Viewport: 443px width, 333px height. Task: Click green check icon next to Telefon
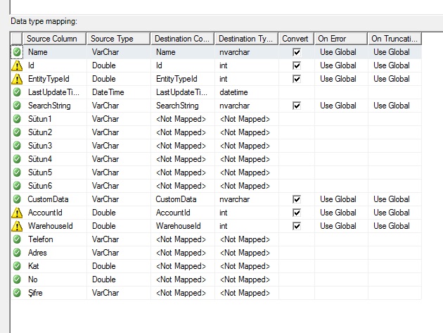tap(17, 239)
